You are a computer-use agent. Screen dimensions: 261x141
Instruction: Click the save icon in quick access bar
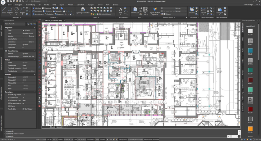pos(14,1)
